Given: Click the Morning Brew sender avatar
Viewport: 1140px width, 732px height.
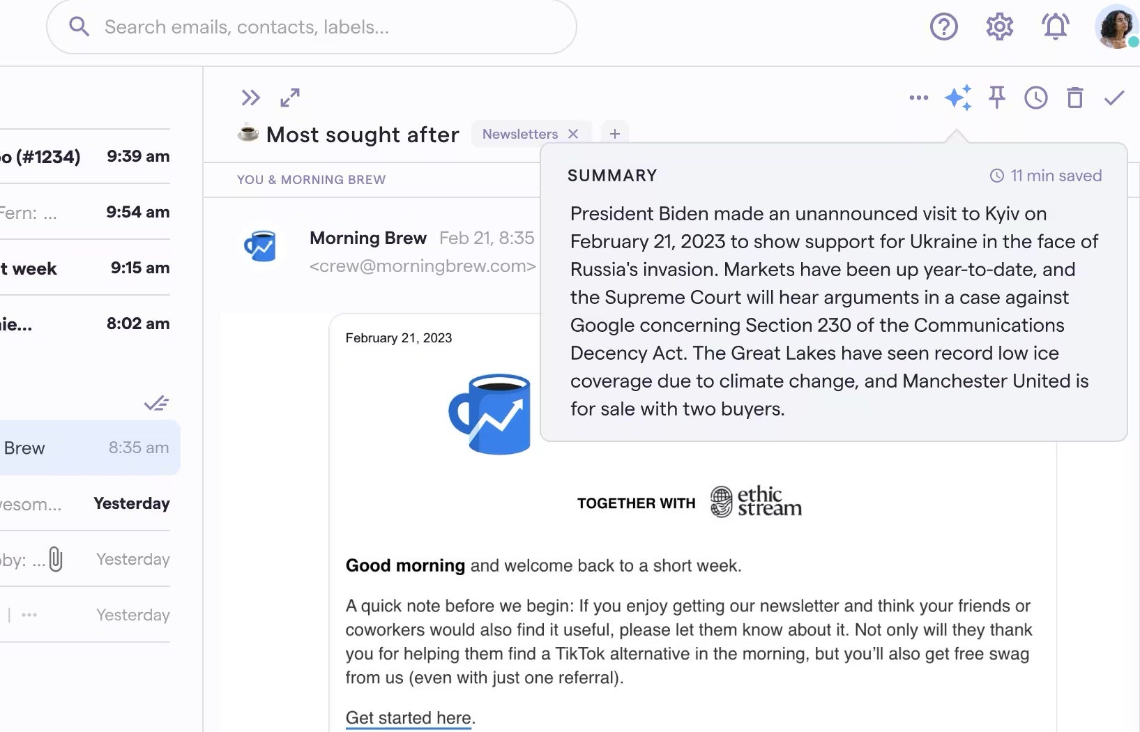Looking at the screenshot, I should [x=261, y=246].
